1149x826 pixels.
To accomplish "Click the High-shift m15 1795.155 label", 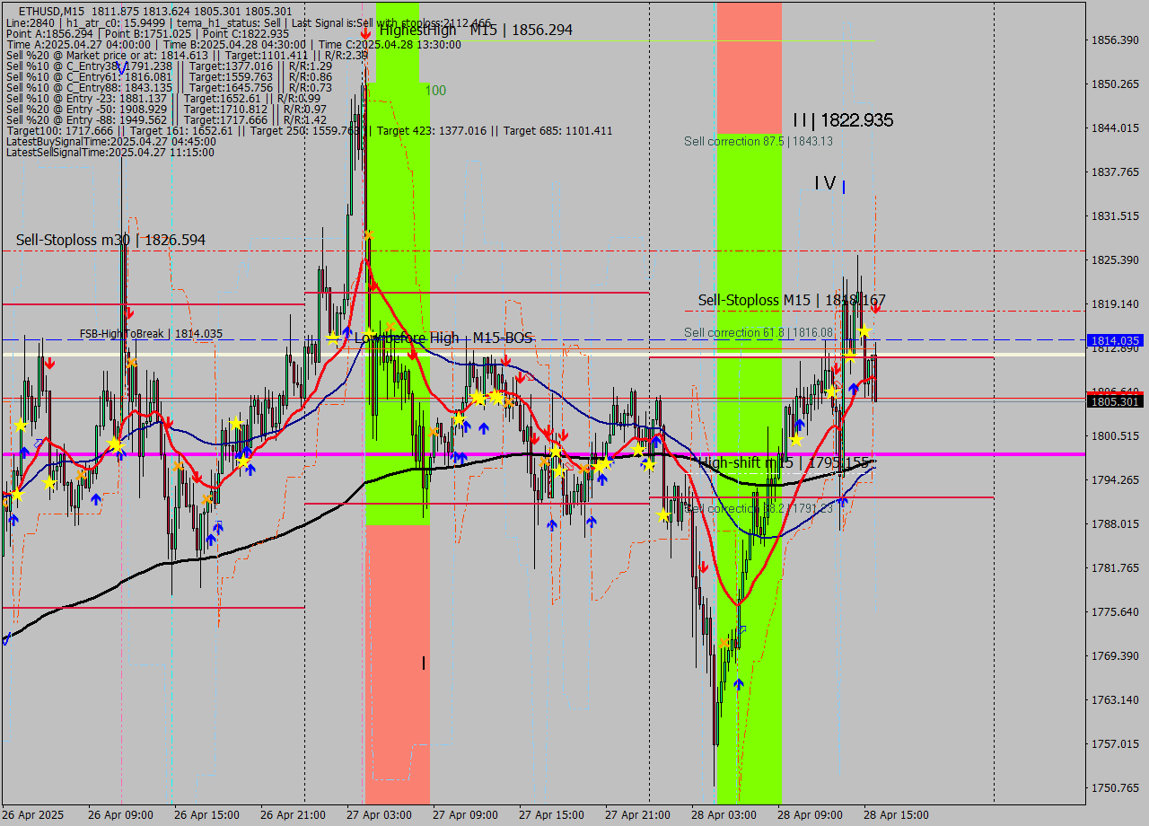I will click(x=785, y=462).
